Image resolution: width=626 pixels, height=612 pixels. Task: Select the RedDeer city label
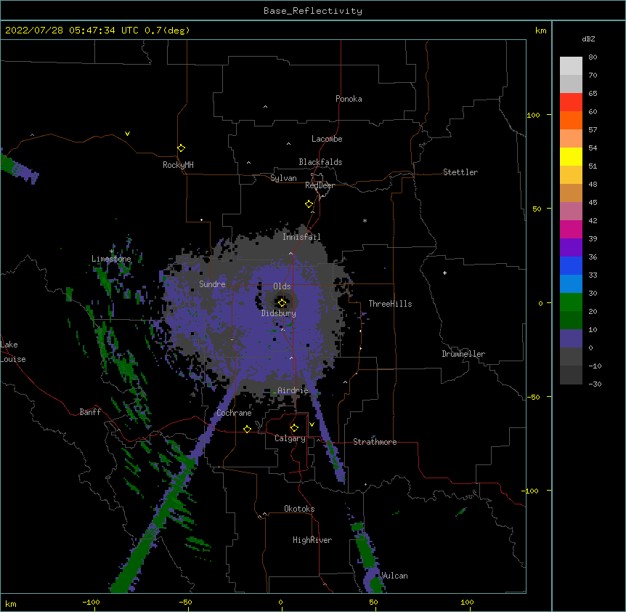pyautogui.click(x=320, y=185)
